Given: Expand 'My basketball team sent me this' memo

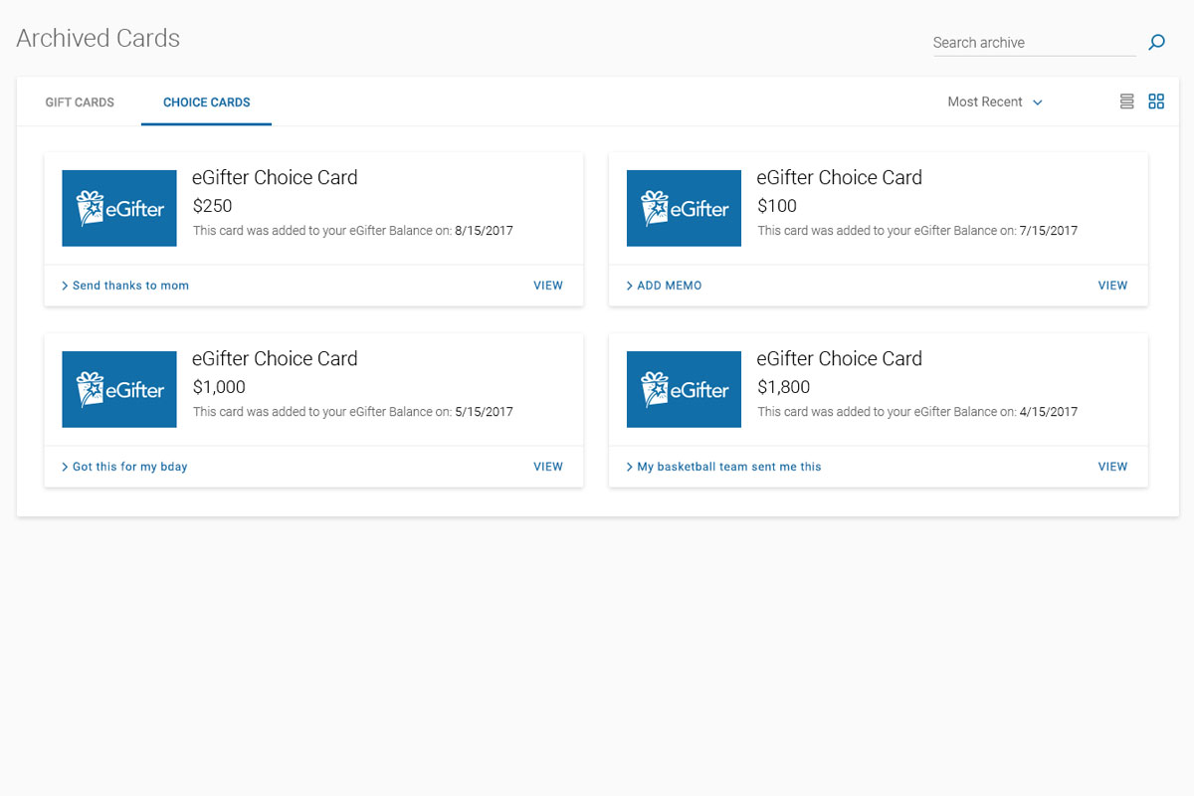Looking at the screenshot, I should click(724, 467).
